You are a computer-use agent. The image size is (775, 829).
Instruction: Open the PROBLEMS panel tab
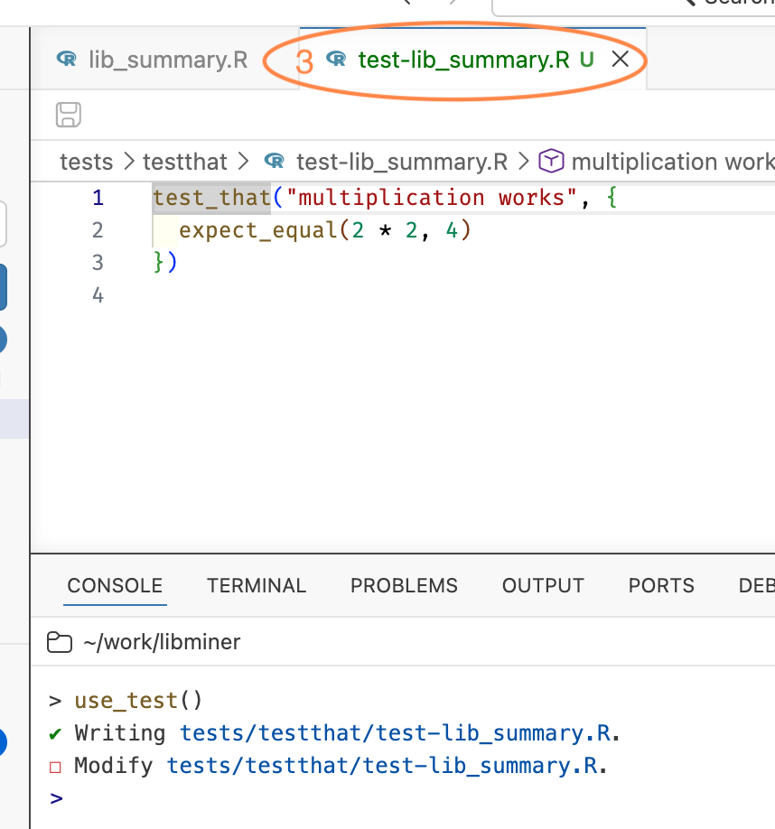tap(404, 586)
